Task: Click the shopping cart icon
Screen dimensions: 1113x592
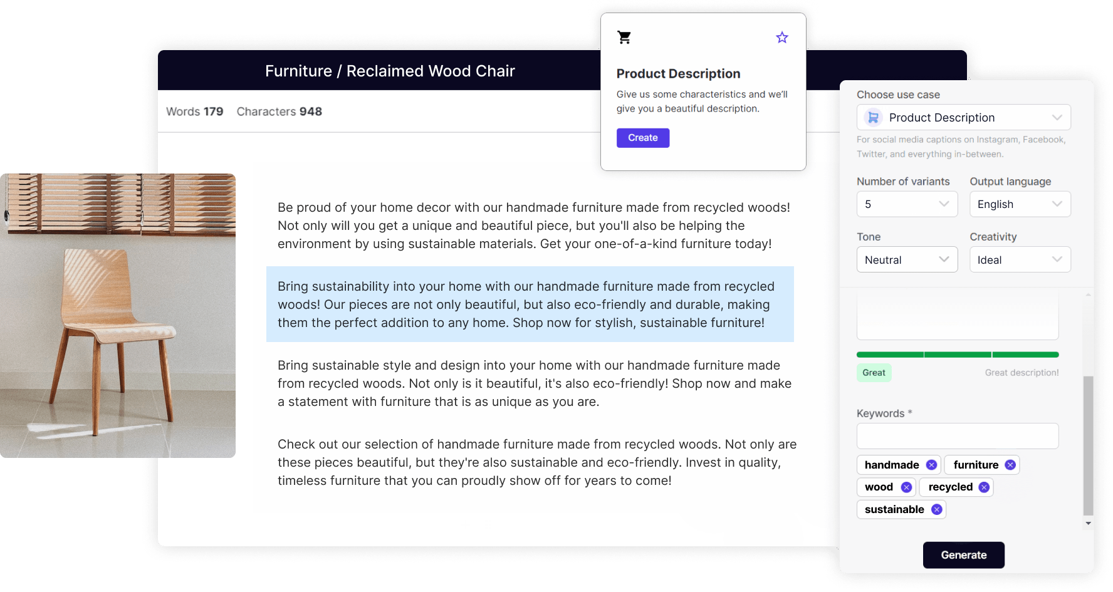Action: pyautogui.click(x=624, y=38)
